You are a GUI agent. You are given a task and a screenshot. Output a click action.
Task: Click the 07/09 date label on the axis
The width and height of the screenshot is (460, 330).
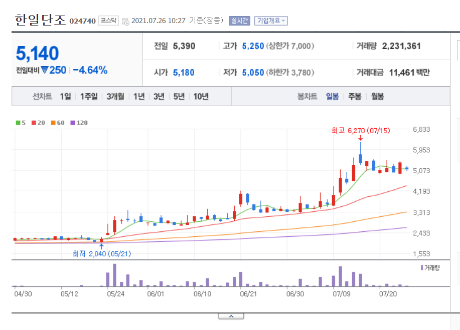[x=342, y=293]
